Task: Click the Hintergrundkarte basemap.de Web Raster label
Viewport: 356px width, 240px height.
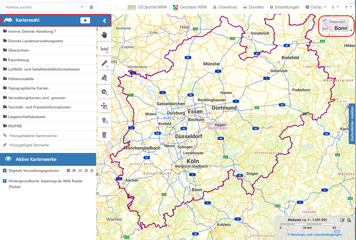Action: tap(46, 184)
